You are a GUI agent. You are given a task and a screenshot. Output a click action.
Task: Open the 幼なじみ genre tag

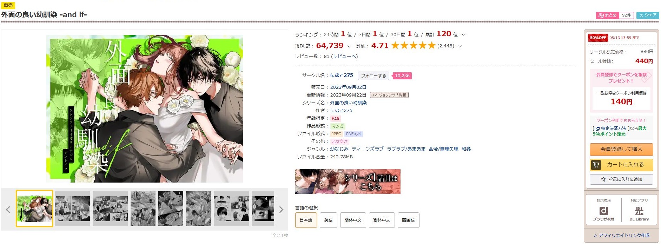pos(339,149)
